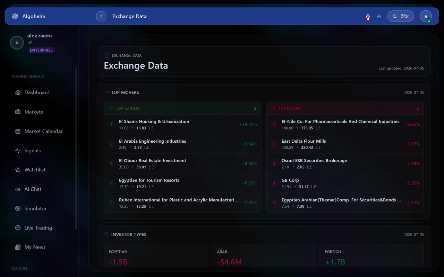Image resolution: width=444 pixels, height=277 pixels.
Task: Click the Markets briefcase icon
Action: (x=18, y=112)
